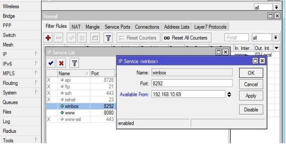Click Reset All Counters button

coord(186,38)
